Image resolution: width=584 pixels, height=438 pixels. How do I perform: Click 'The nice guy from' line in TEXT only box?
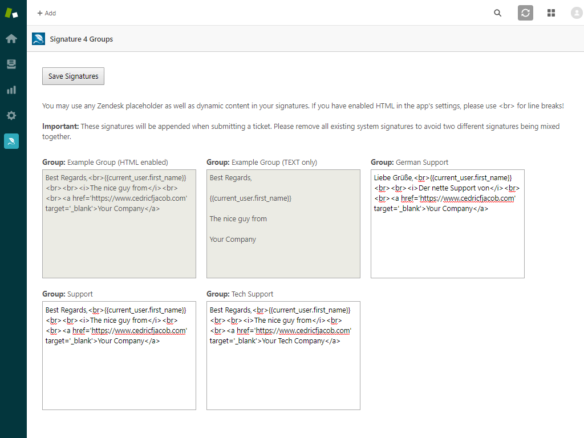coord(238,219)
